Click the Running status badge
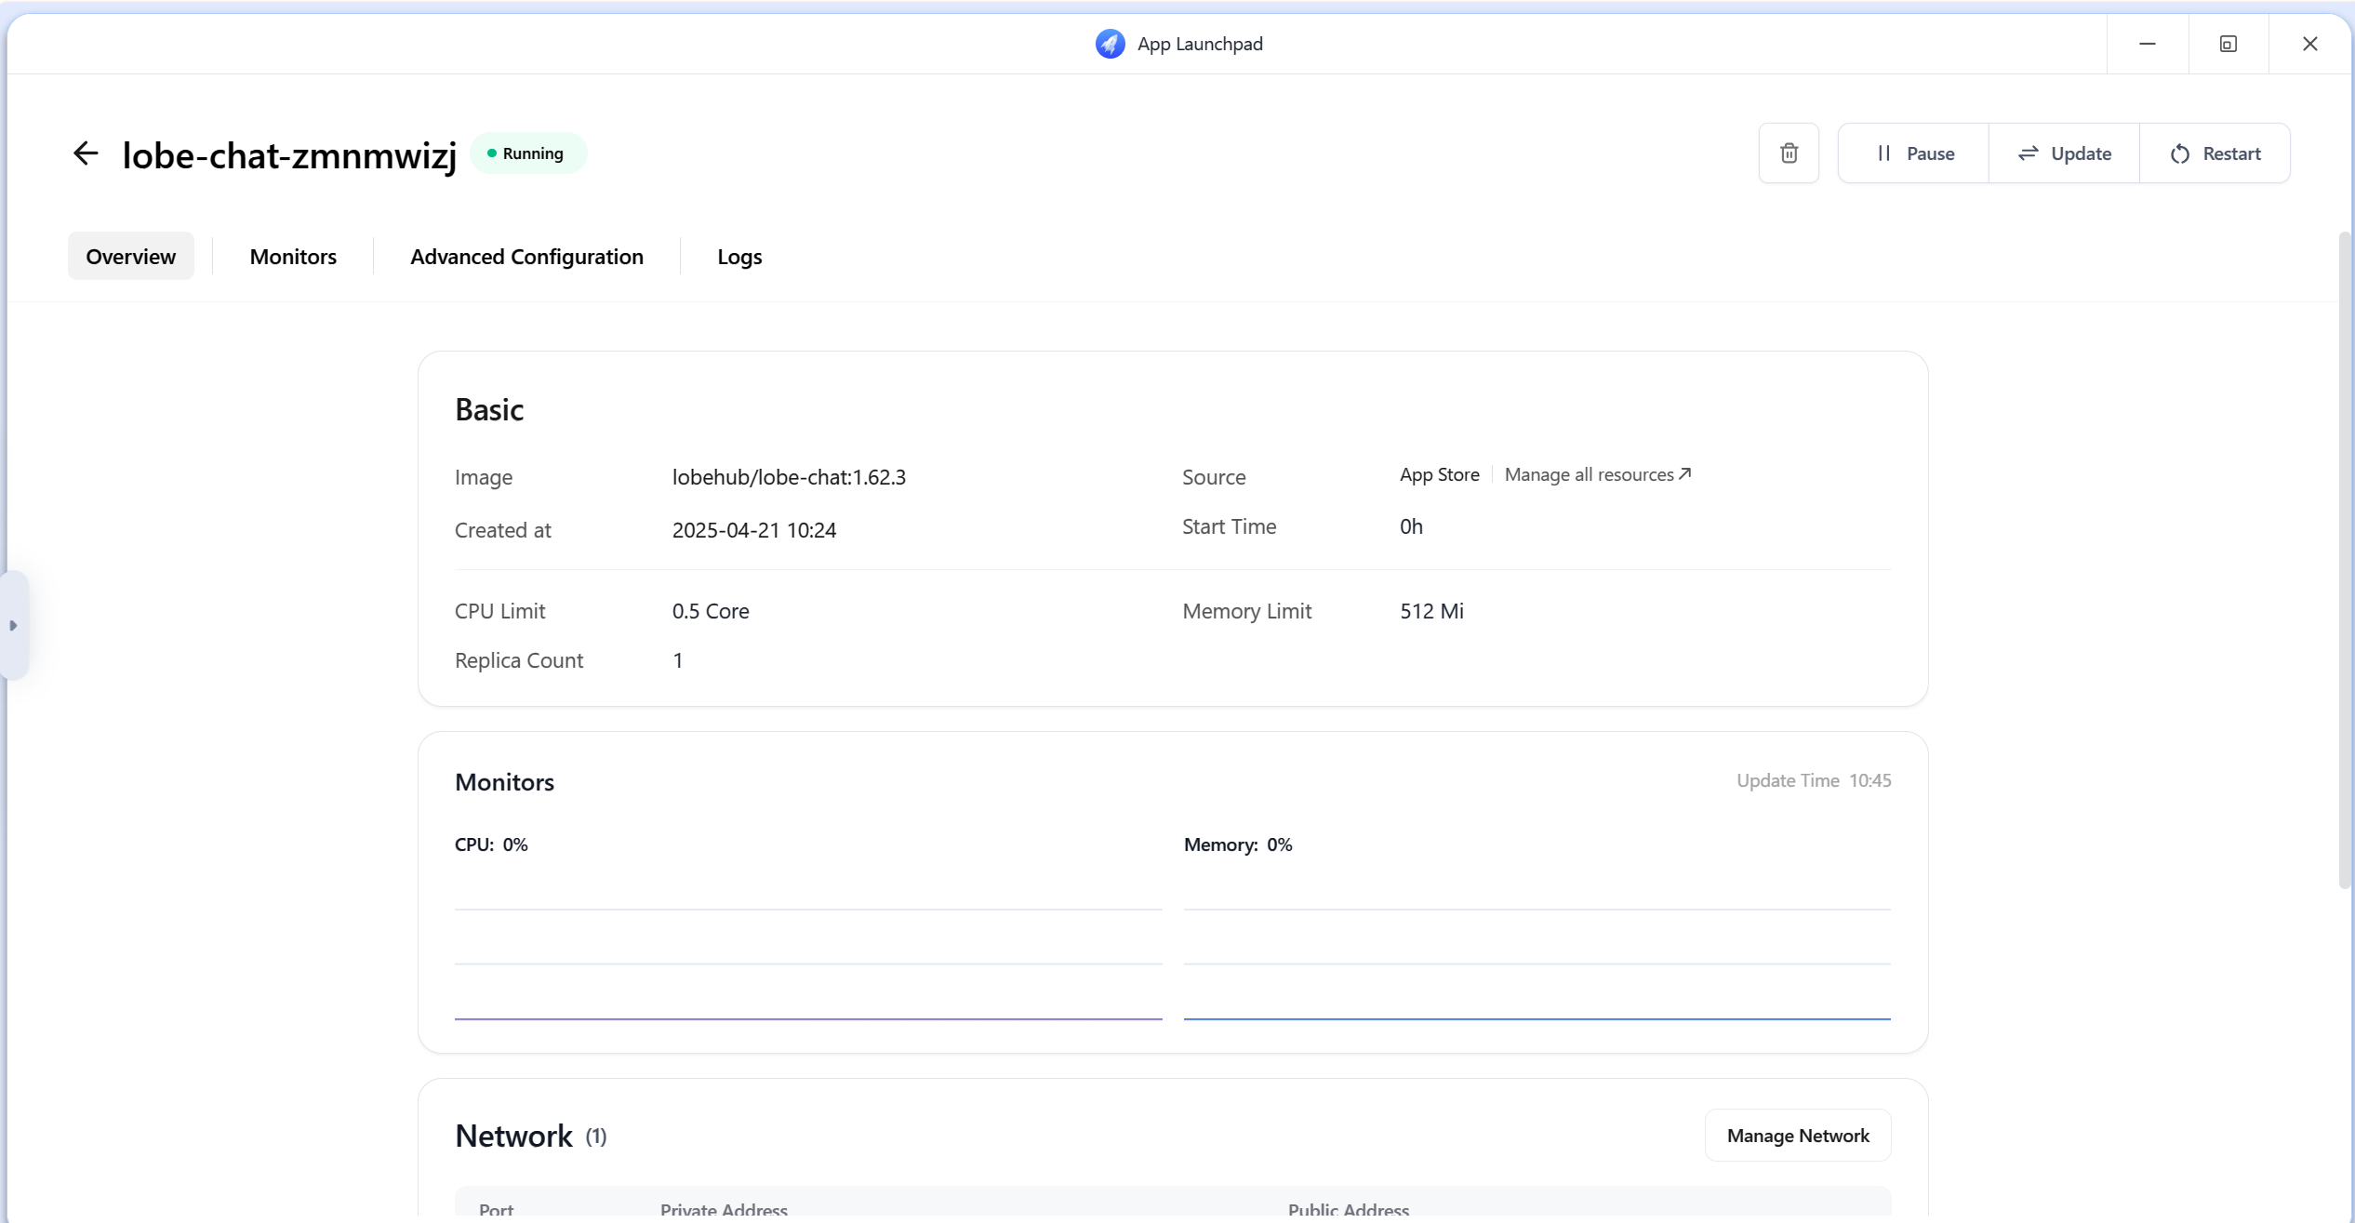The height and width of the screenshot is (1223, 2355). 528,153
